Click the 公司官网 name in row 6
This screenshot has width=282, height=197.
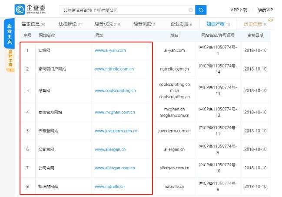(46, 149)
